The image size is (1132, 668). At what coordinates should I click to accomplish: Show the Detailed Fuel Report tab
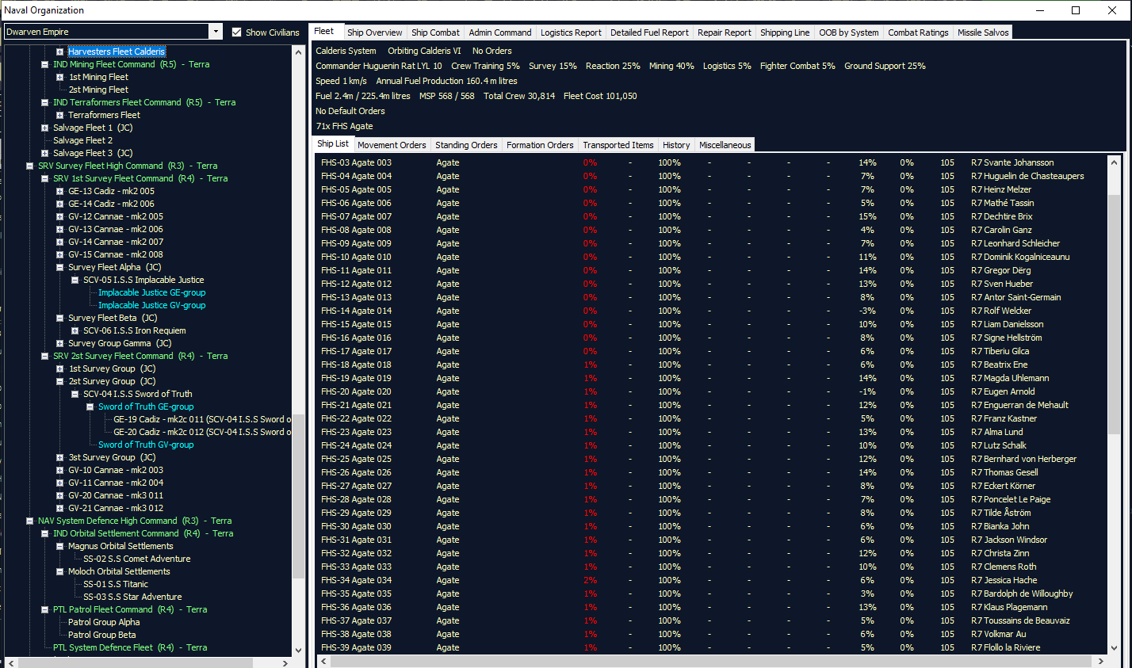(x=649, y=32)
